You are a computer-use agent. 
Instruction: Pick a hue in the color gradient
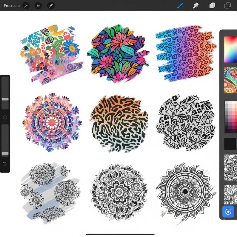(x=230, y=50)
